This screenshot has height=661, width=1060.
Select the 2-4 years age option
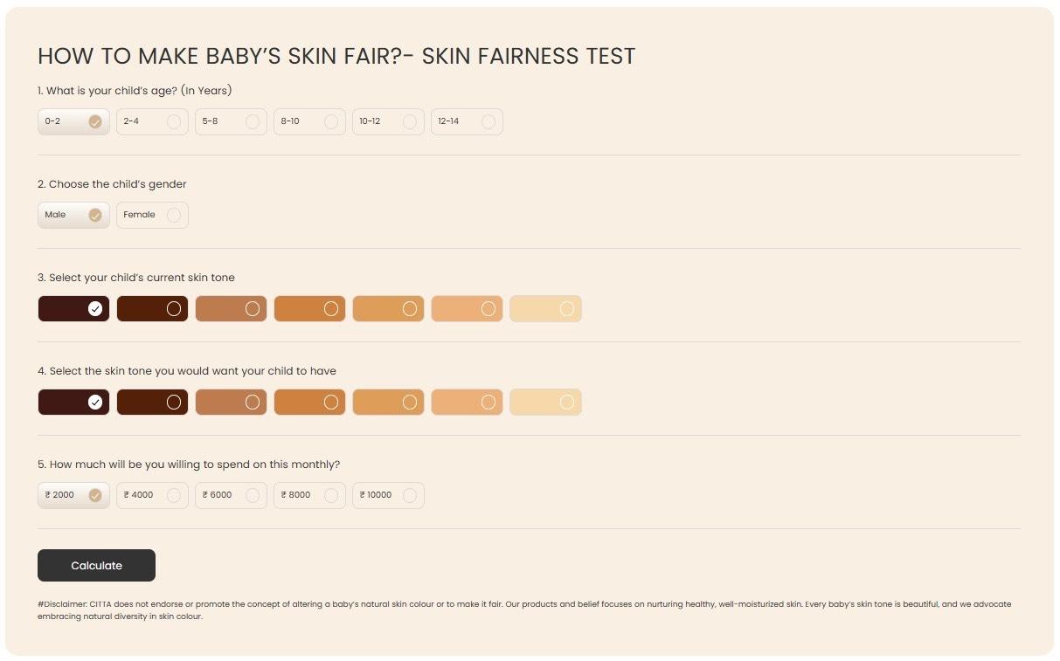(152, 121)
